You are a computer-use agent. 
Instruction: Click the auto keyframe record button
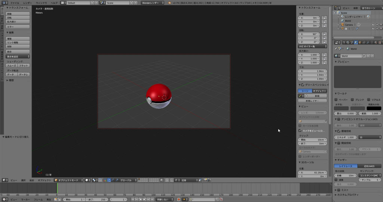coord(178,199)
